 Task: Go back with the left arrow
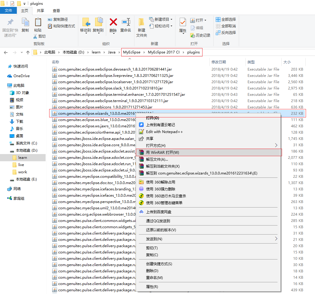6,53
